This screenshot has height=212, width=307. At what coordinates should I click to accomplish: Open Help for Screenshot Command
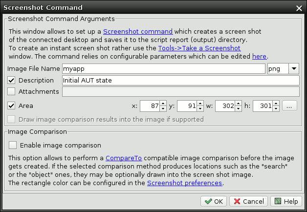pyautogui.click(x=285, y=201)
